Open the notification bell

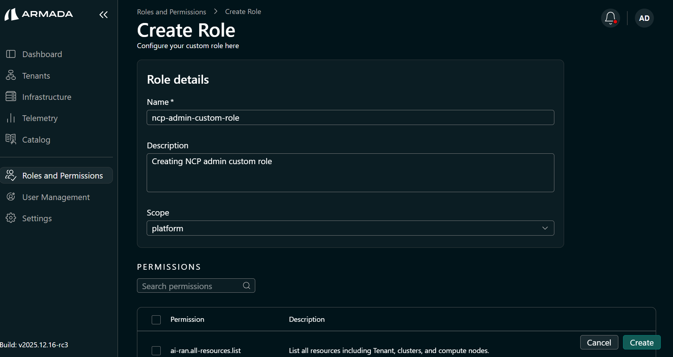coord(610,18)
